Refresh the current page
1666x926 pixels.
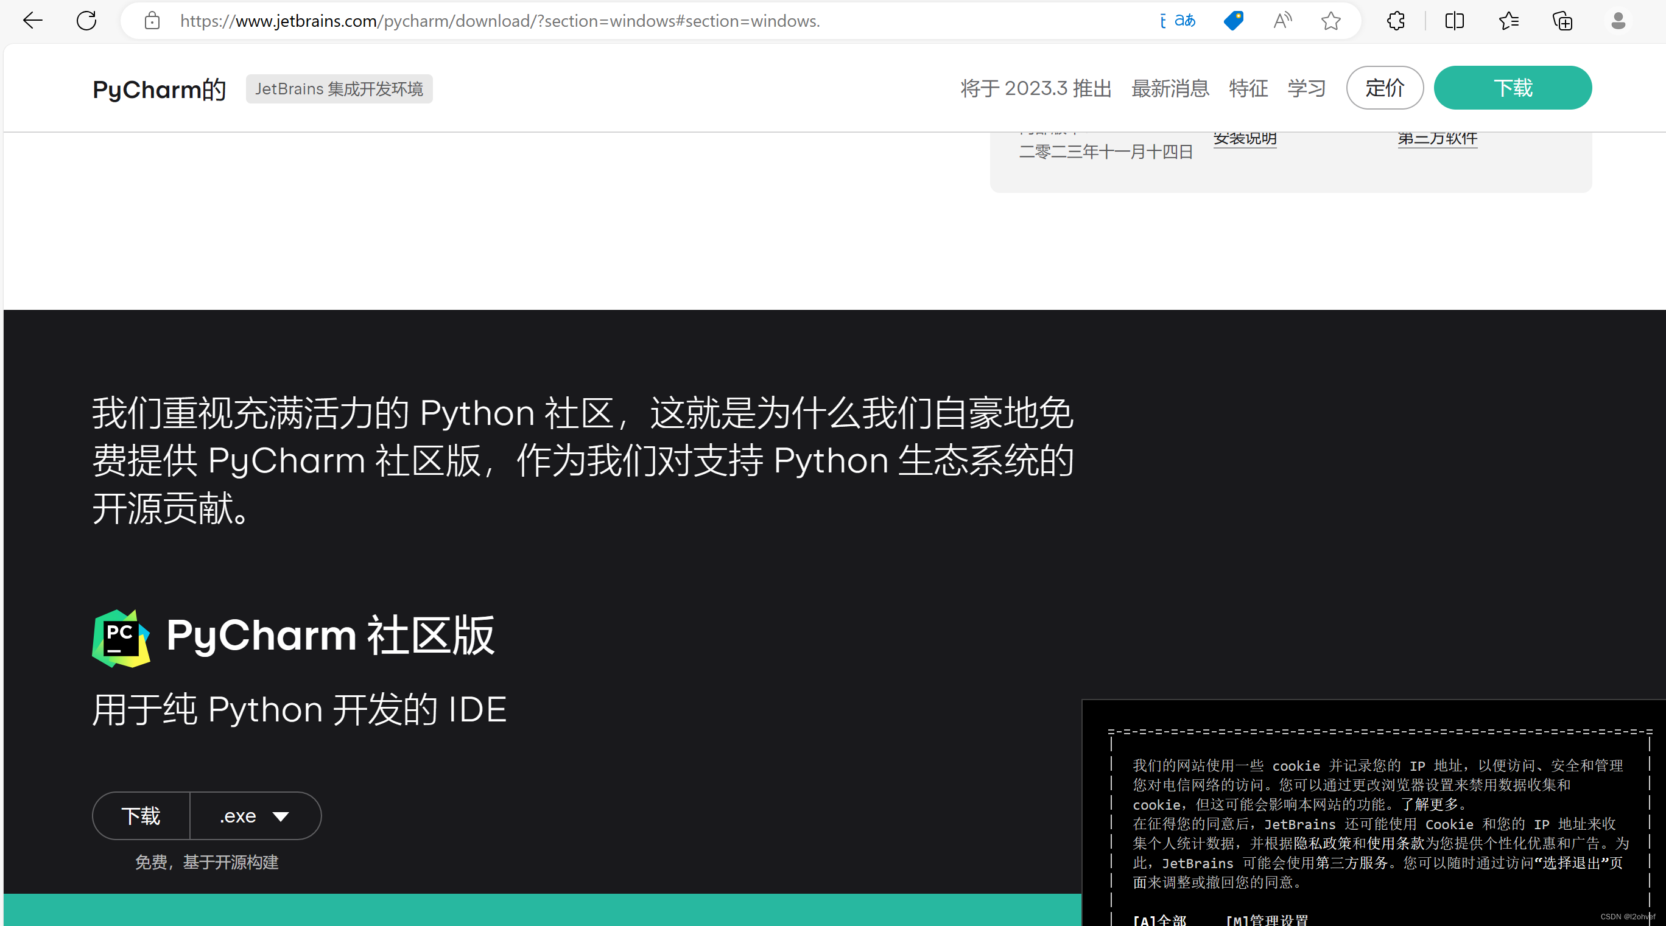tap(86, 20)
